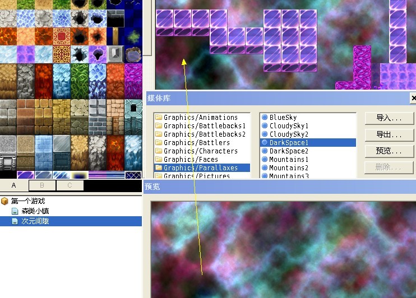Pick the golden lattice floor tile
Screen dimensions: 416x298
[x=62, y=54]
